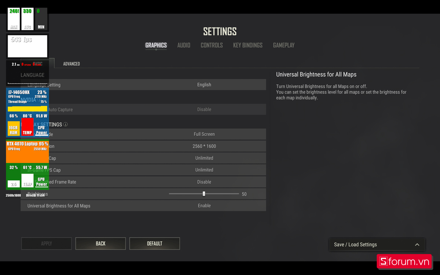The width and height of the screenshot is (440, 275).
Task: Click the 16GB RAM usage box
Action: tap(14, 128)
